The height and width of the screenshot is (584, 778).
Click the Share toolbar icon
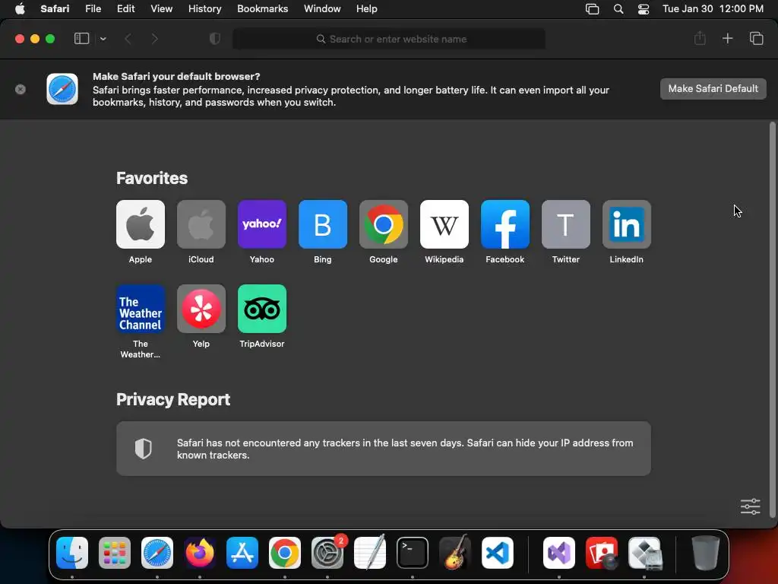700,38
